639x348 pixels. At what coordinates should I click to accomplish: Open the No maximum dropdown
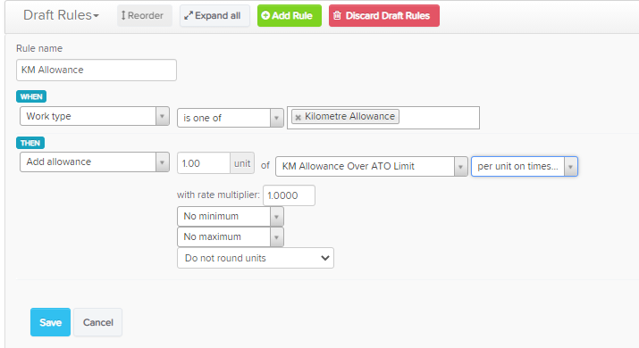231,236
